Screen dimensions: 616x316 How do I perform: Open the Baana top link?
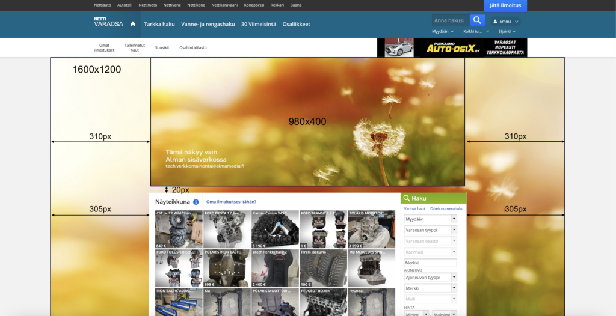tap(296, 5)
